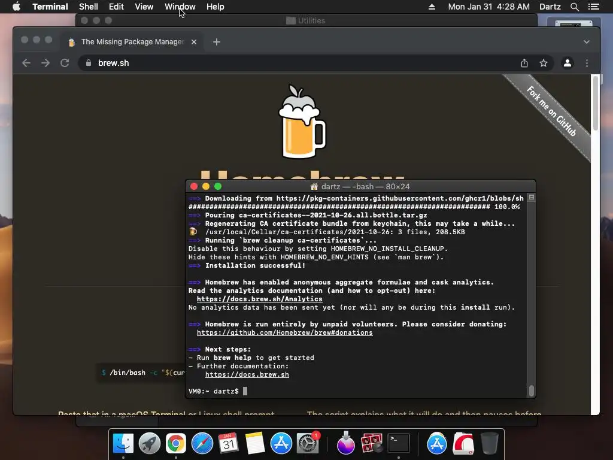Reload the brew.sh page

(65, 63)
